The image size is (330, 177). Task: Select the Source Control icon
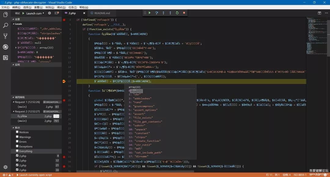pyautogui.click(x=5, y=36)
